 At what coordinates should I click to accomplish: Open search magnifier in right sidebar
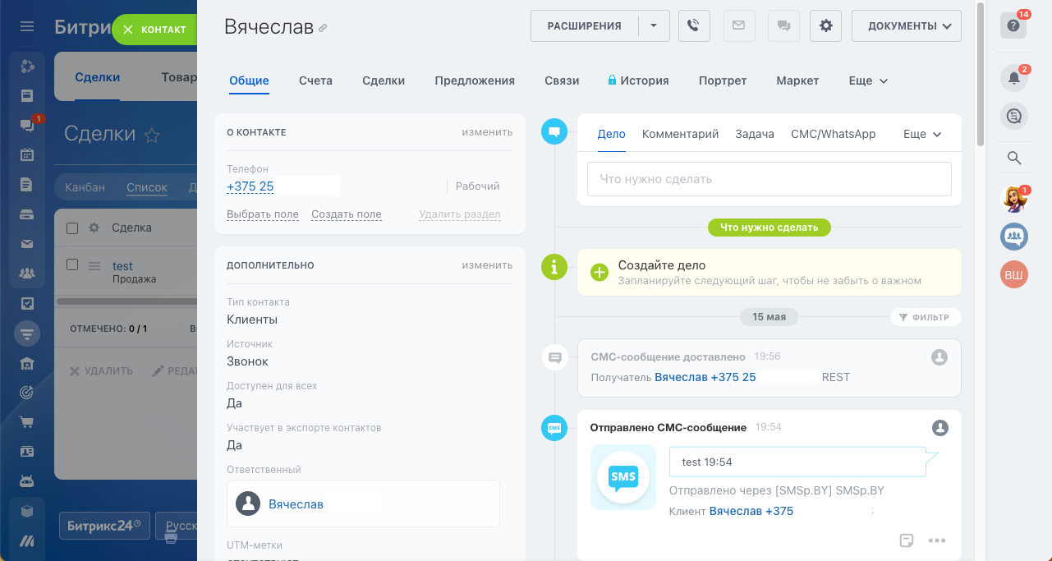(1014, 159)
